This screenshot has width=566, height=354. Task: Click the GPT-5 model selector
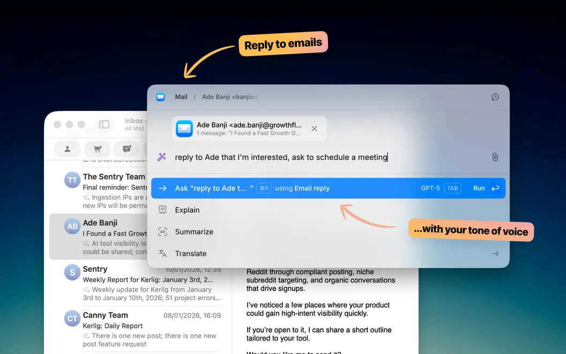pyautogui.click(x=430, y=188)
